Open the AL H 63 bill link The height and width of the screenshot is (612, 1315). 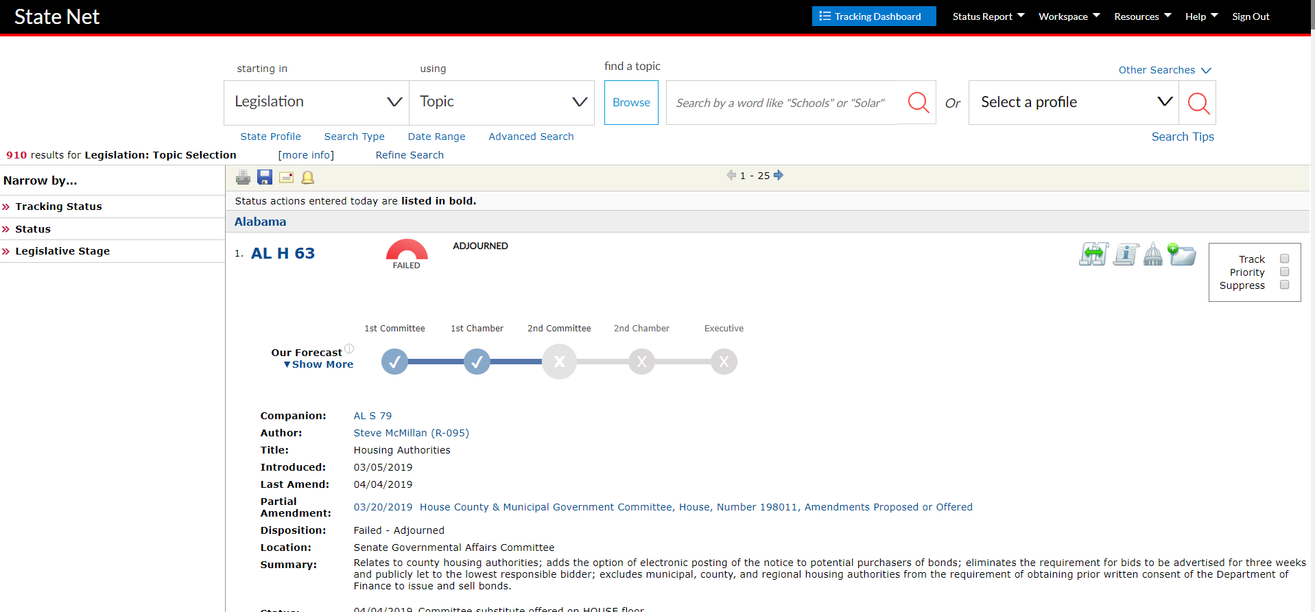tap(283, 253)
